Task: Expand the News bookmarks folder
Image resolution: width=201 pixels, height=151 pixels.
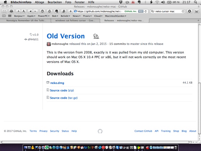Action: click(76, 16)
